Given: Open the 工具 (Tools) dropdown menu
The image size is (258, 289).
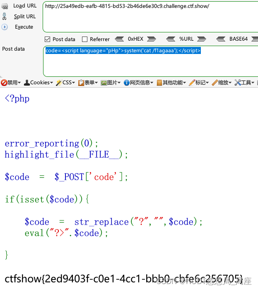Looking at the screenshot, I should 244,82.
